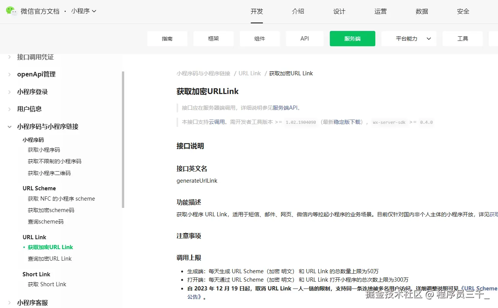Screen dimensions: 498x308
Task: Open 获取小程序码 in sidebar
Action: click(x=44, y=150)
